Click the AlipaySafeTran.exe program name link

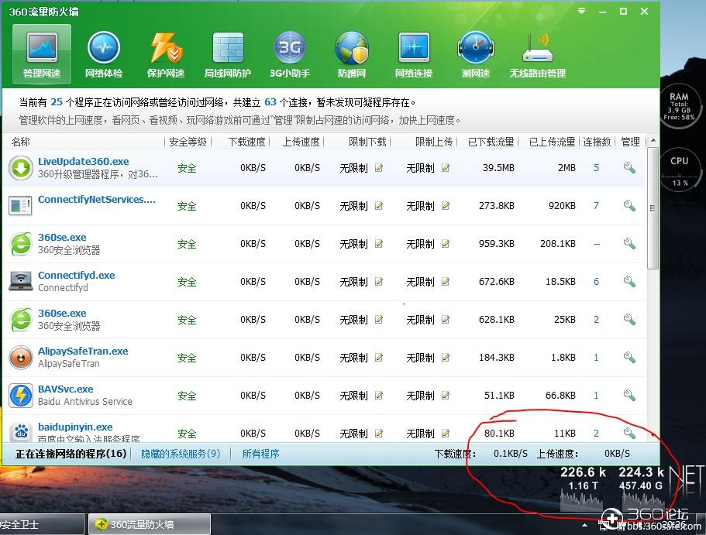(83, 351)
